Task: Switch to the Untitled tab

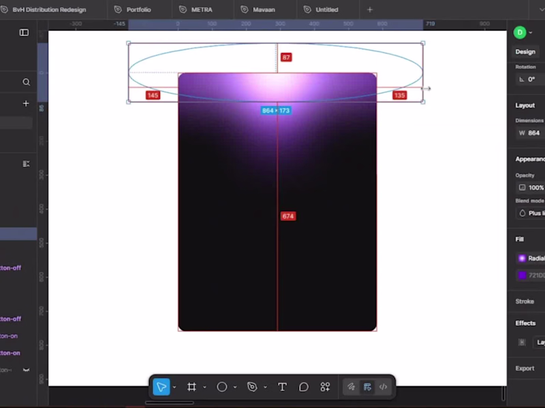Action: (x=327, y=10)
